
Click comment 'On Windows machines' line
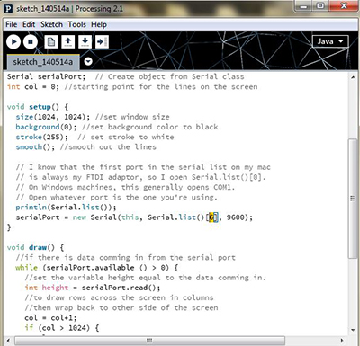pyautogui.click(x=125, y=187)
